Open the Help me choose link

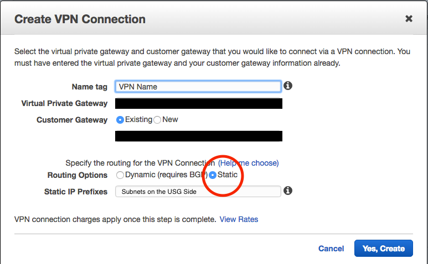[x=248, y=163]
